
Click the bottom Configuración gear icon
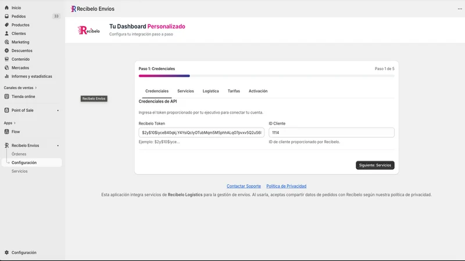(6, 252)
